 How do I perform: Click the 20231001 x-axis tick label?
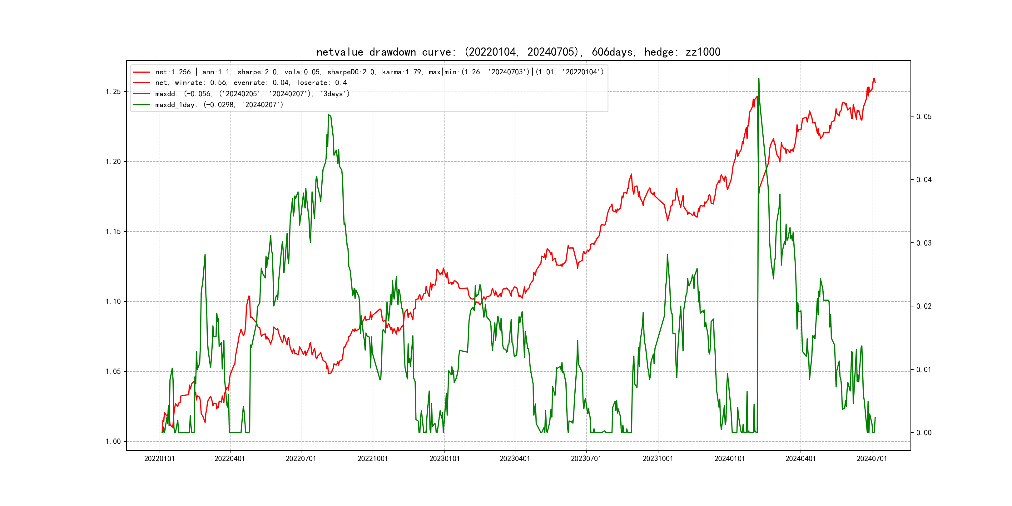point(657,459)
